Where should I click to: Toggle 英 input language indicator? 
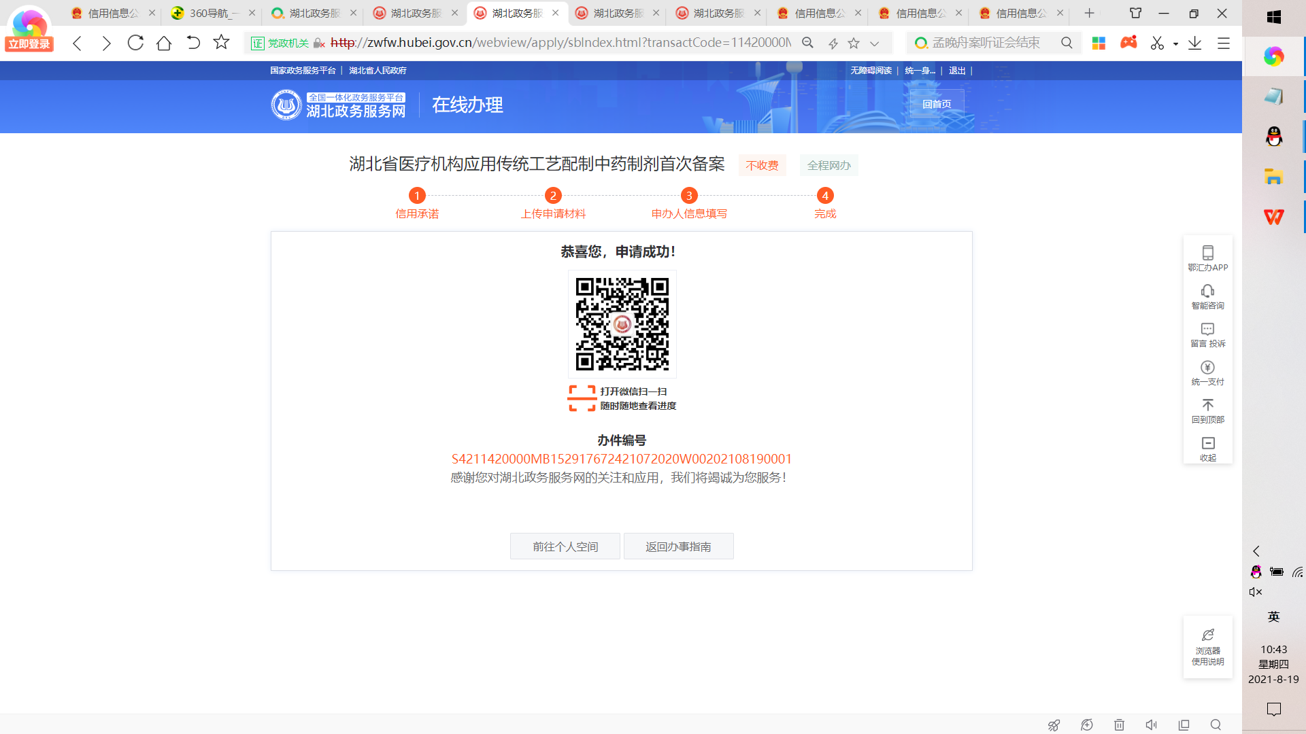1273,616
